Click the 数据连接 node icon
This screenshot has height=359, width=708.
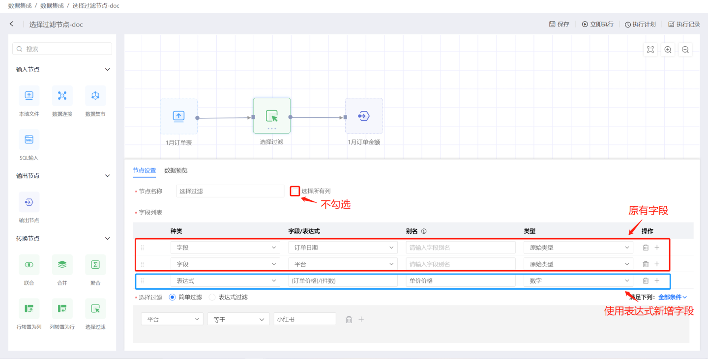62,96
